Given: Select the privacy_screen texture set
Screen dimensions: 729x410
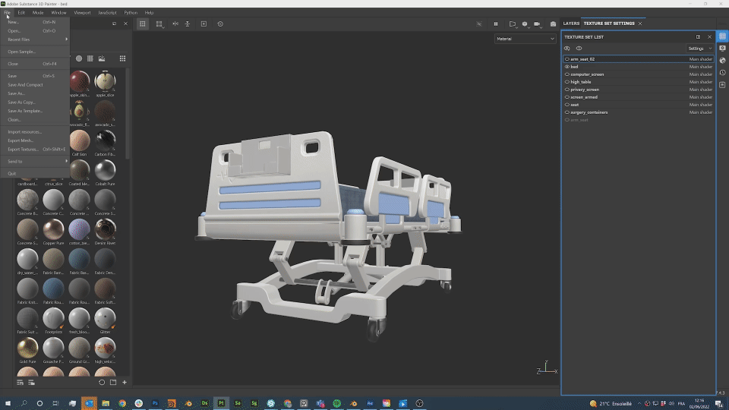Looking at the screenshot, I should (x=585, y=90).
